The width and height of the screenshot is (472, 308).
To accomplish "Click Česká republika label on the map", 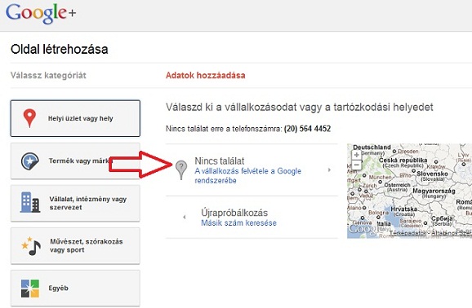I will pyautogui.click(x=403, y=160).
